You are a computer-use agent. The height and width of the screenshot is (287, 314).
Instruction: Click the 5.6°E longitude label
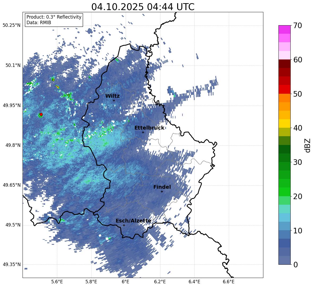click(x=57, y=282)
